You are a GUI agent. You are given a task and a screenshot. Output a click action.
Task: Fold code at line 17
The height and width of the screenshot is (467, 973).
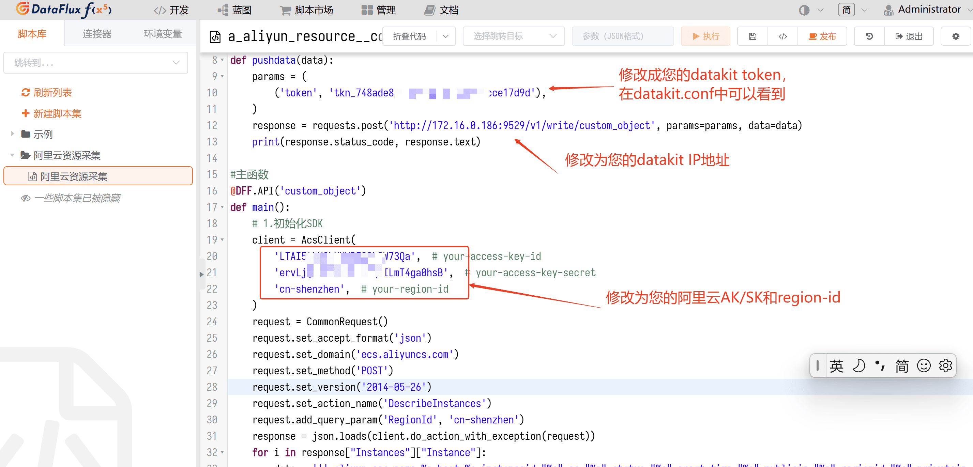[x=222, y=207]
